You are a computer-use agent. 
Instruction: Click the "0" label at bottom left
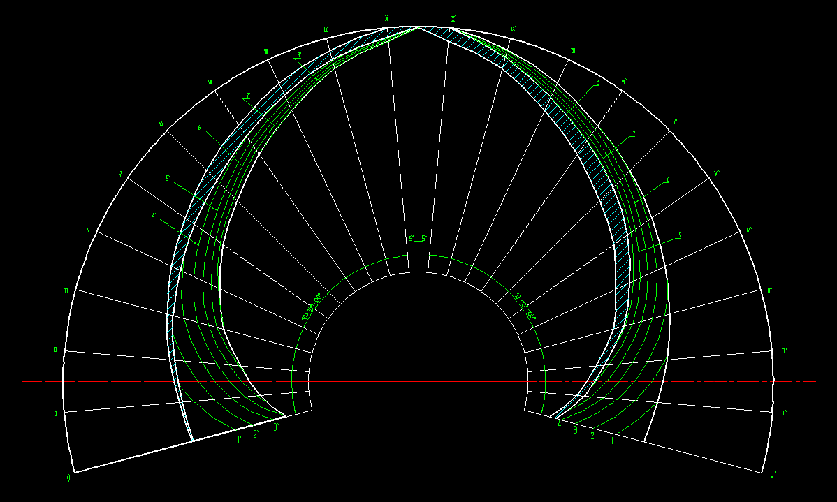68,478
